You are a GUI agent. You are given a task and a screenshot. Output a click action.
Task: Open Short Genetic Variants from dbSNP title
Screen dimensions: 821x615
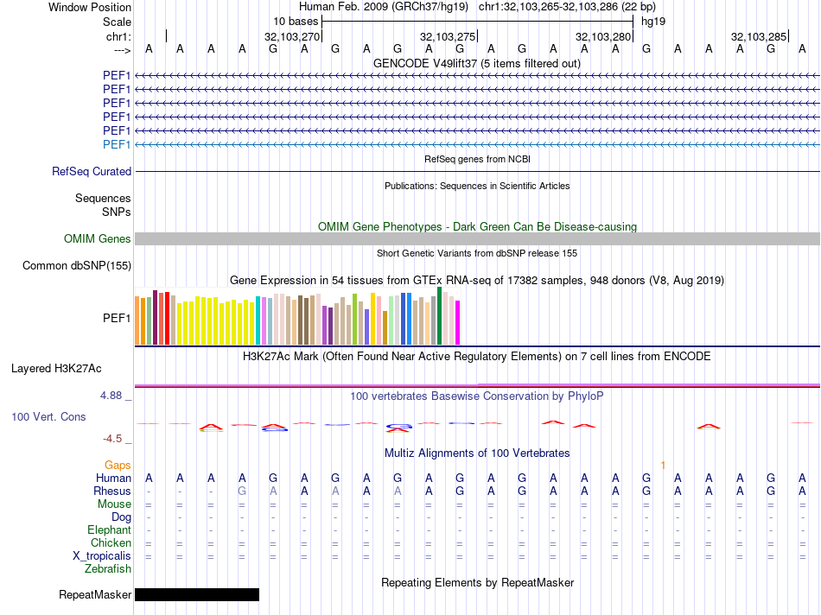click(477, 253)
